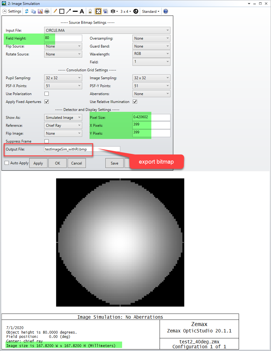Enable the Suppress Frame checkbox

point(47,141)
